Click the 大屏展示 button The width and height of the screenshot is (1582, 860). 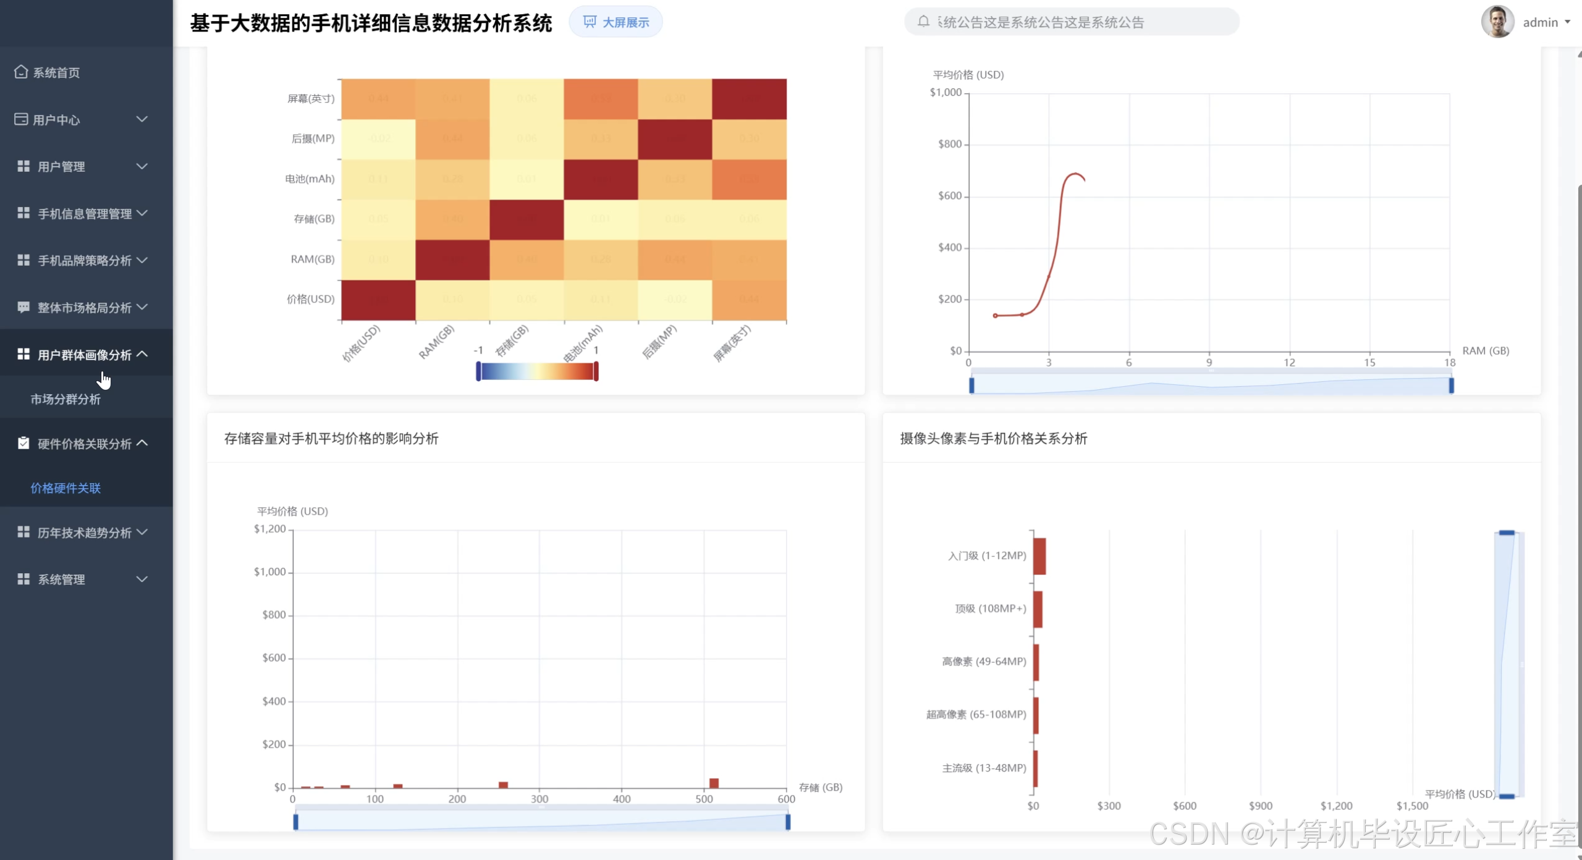click(x=615, y=22)
